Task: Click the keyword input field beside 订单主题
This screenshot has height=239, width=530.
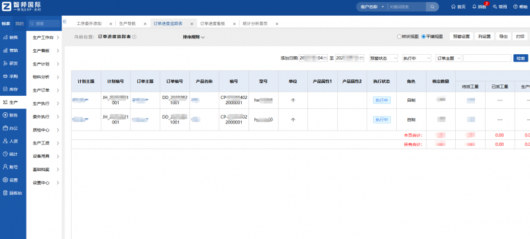Action: click(487, 58)
